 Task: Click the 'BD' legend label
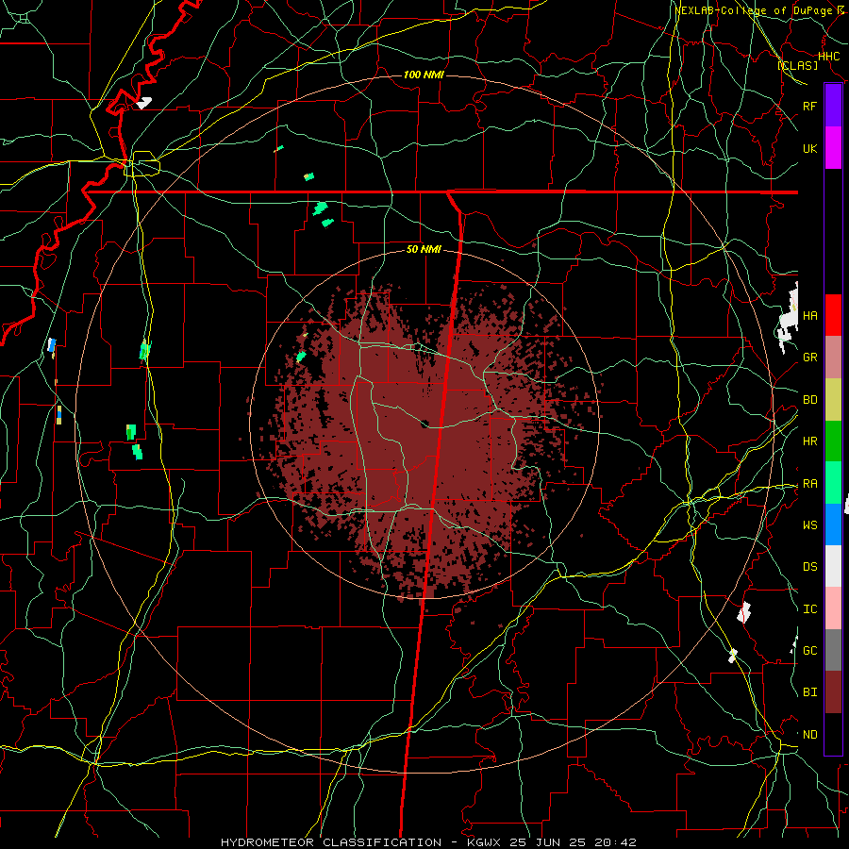[x=809, y=400]
